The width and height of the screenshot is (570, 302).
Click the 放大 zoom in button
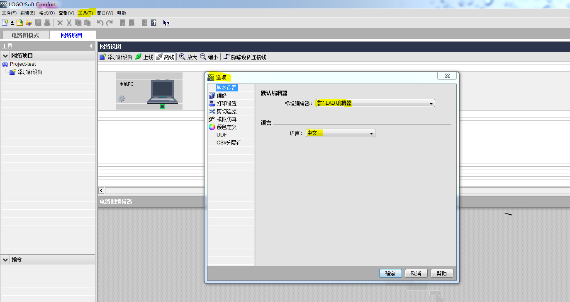[x=188, y=57]
